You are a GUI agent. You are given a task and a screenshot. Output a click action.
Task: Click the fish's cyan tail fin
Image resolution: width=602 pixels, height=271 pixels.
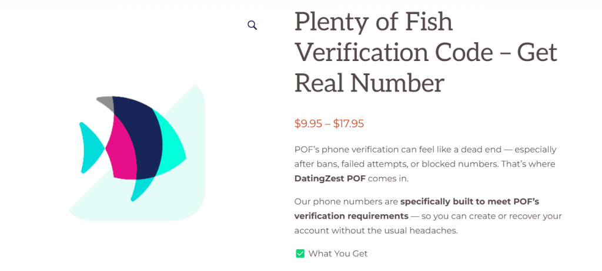(90, 147)
